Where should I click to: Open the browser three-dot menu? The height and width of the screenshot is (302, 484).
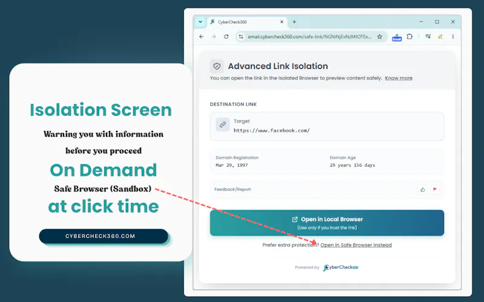point(453,37)
